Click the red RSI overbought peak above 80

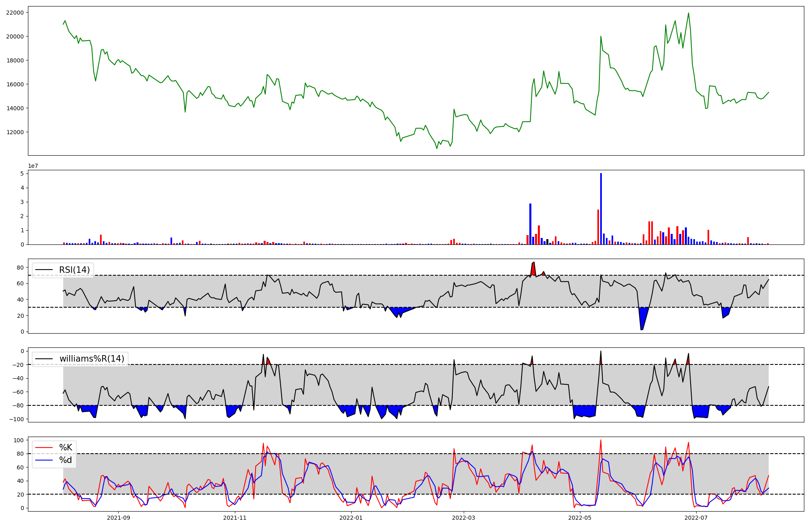tap(533, 269)
